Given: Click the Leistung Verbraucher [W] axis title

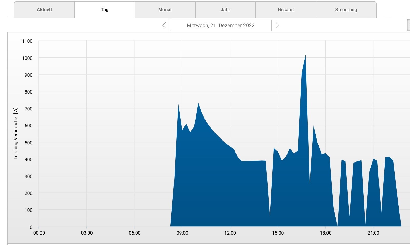Looking at the screenshot, I should 16,133.
